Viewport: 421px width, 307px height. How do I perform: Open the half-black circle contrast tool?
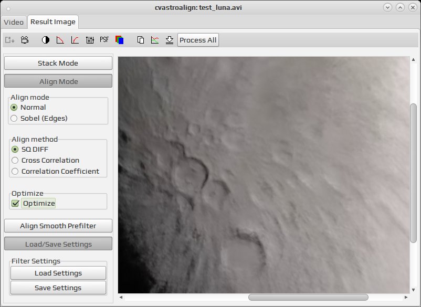click(46, 40)
